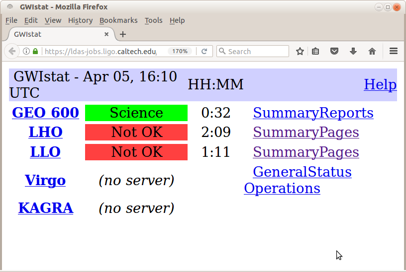The width and height of the screenshot is (406, 272).
Task: Select the GWIstat tab
Action: coord(61,34)
